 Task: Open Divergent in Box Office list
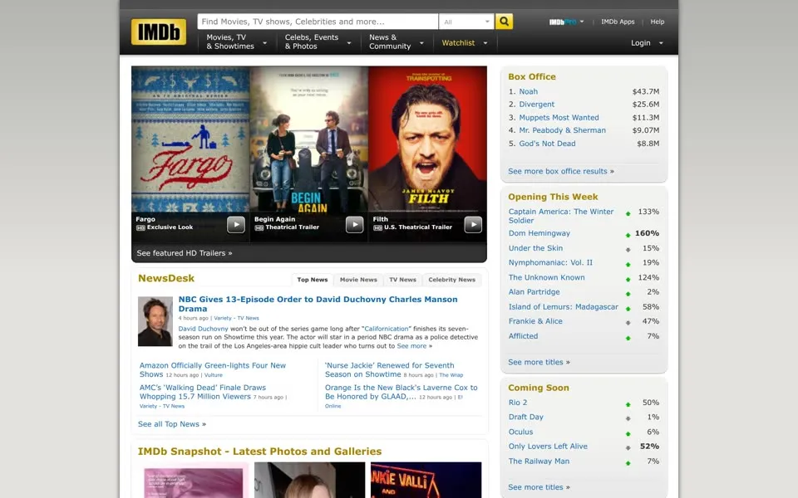tap(536, 105)
